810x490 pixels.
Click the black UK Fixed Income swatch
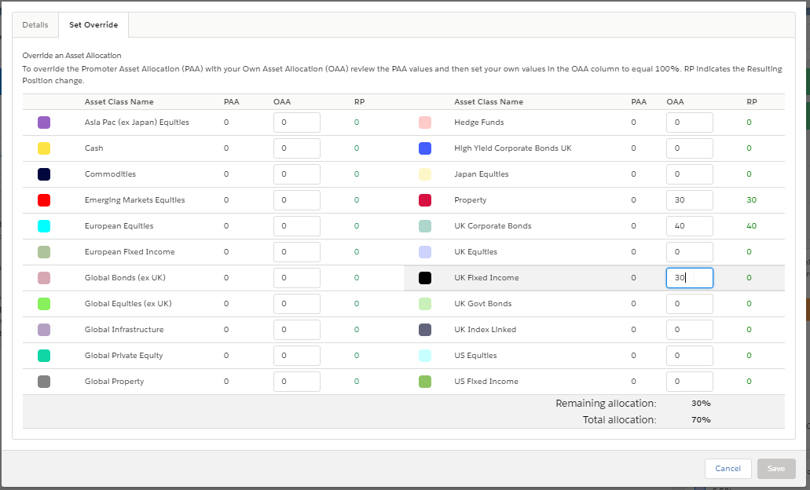[424, 278]
